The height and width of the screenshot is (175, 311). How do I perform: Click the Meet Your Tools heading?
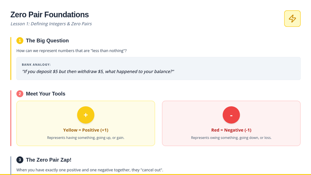tap(46, 94)
